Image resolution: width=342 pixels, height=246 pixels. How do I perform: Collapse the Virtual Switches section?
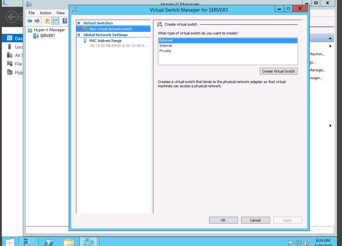(79, 23)
